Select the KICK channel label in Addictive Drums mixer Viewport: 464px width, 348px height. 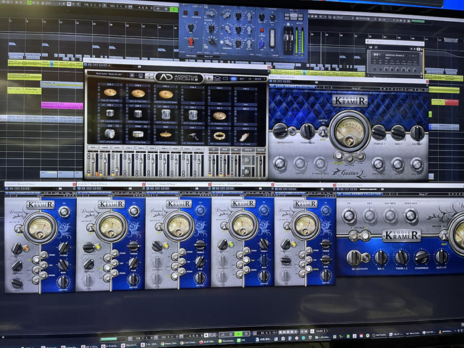(x=93, y=147)
